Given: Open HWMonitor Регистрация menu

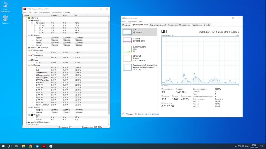Looking at the screenshot, I should [57, 12].
